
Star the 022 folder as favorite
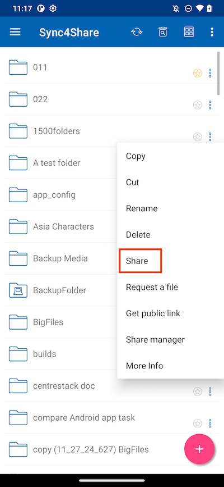pyautogui.click(x=197, y=105)
